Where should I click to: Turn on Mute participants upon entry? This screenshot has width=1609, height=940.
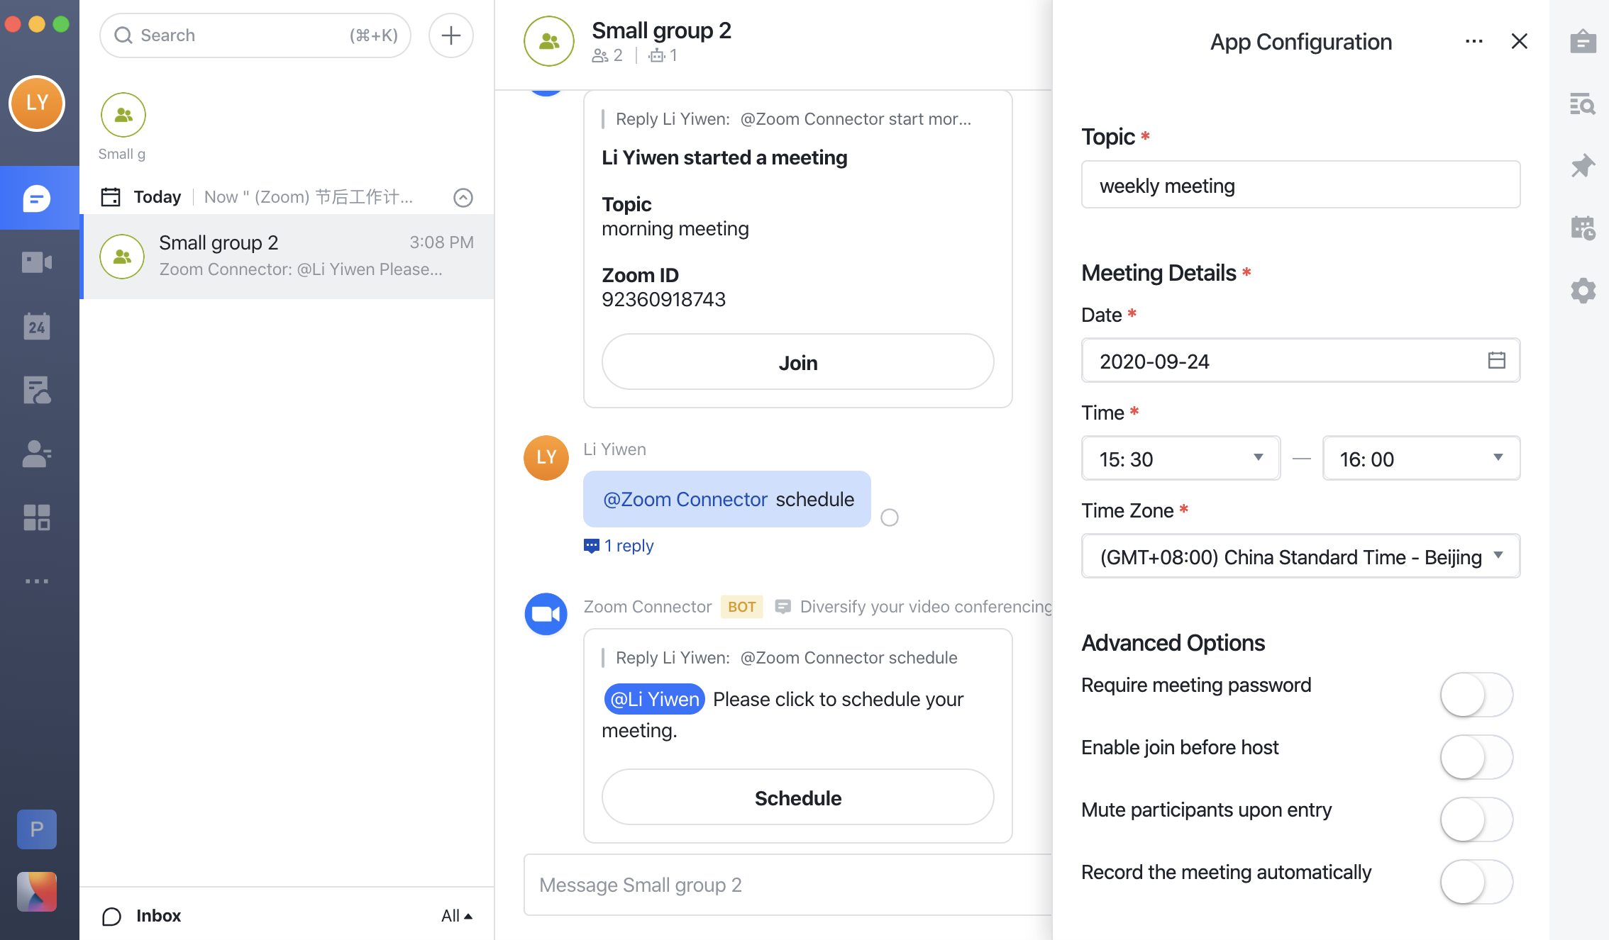point(1476,819)
